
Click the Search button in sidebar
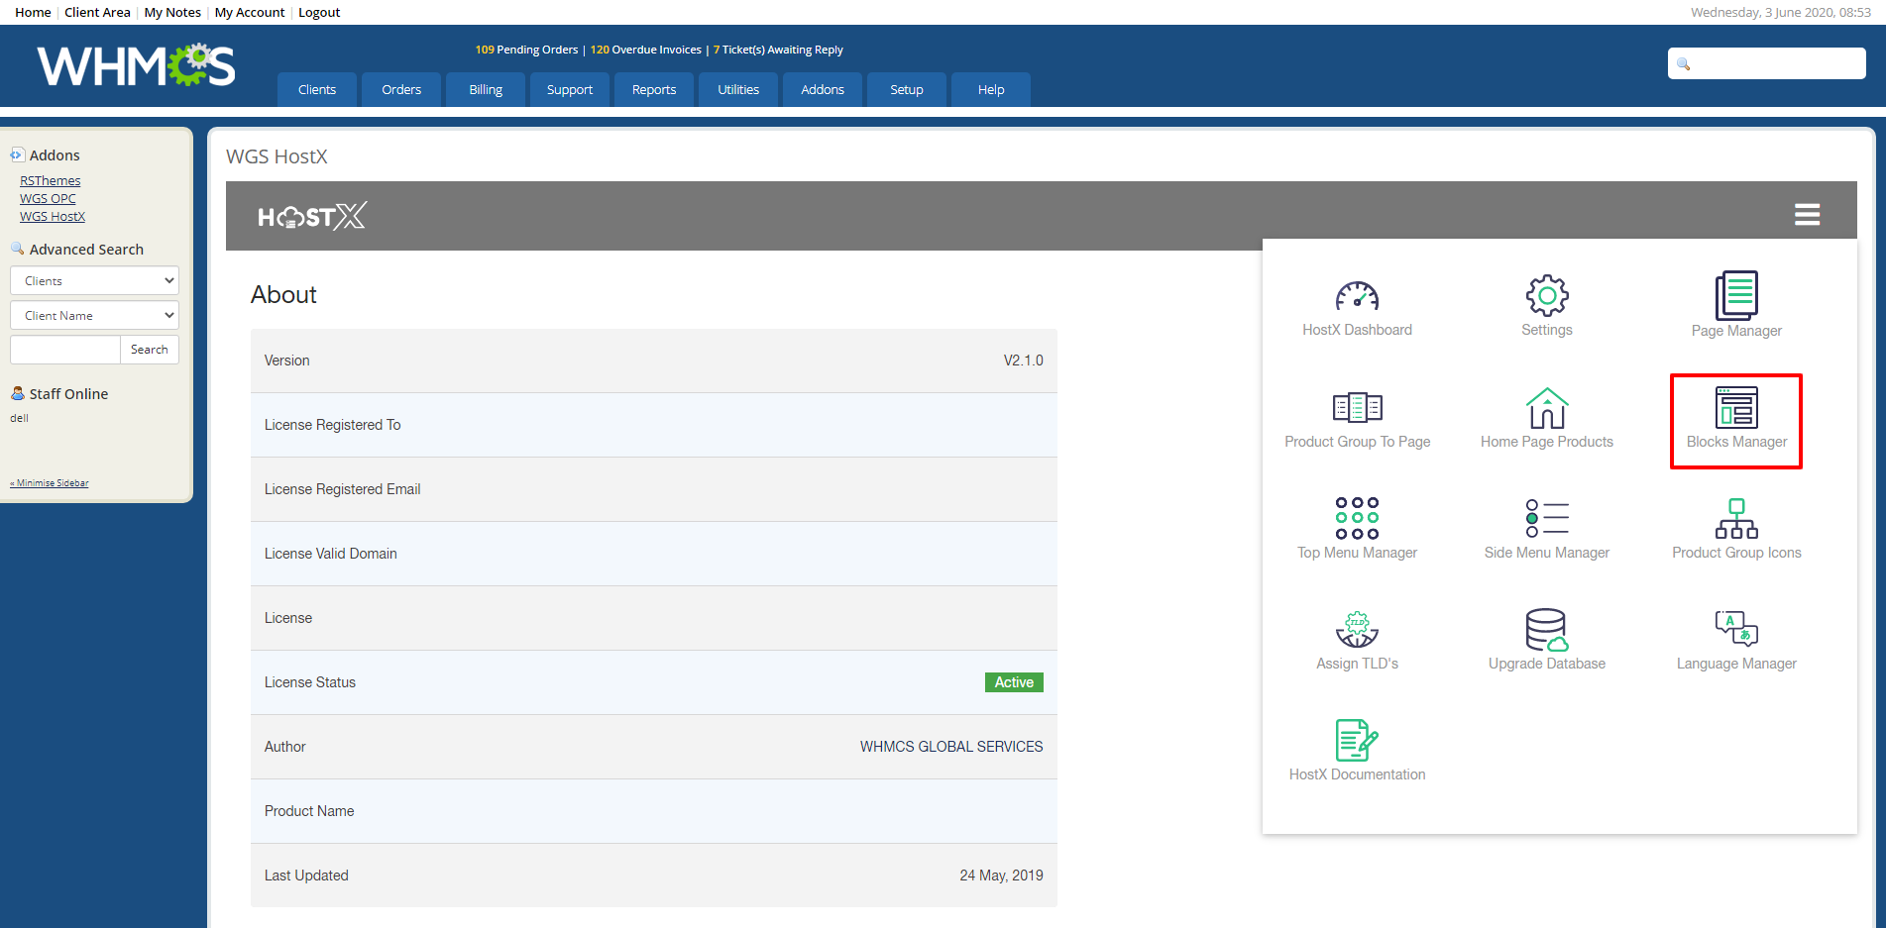tap(149, 350)
